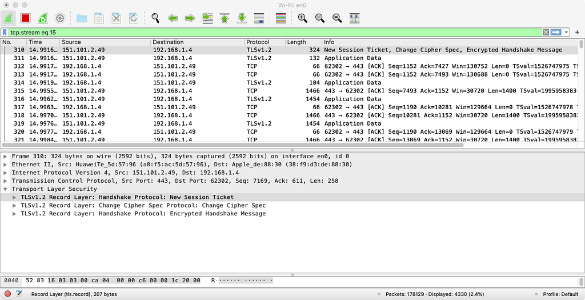Viewport: 585px width, 300px height.
Task: Apply the display filter arrow
Action: coord(556,33)
